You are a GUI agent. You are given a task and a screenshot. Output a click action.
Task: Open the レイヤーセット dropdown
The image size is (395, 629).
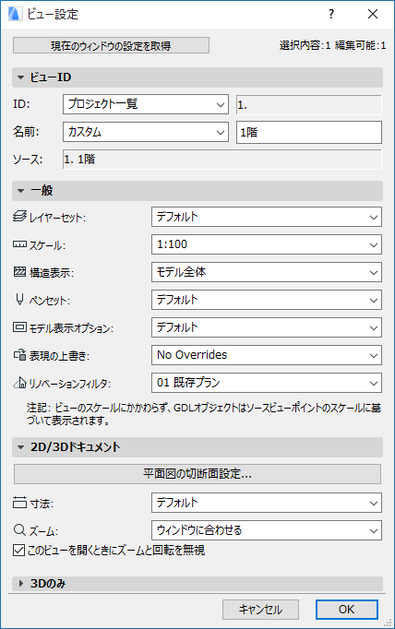pos(267,217)
